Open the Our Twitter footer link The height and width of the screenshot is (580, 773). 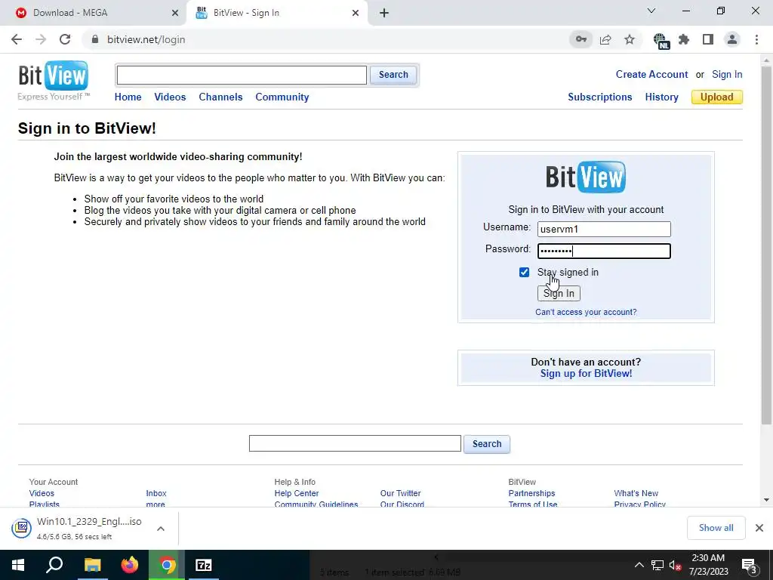point(400,493)
